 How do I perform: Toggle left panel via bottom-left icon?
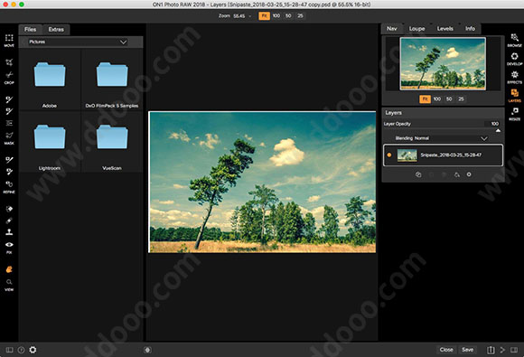coord(9,350)
